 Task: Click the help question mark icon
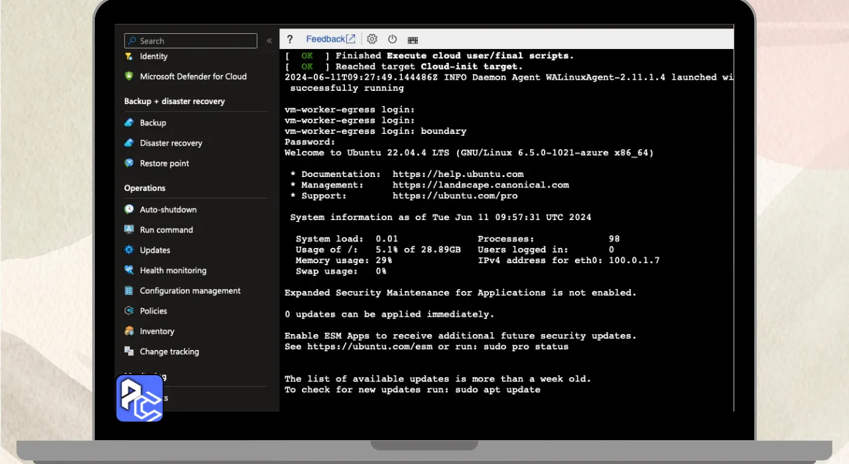point(290,40)
